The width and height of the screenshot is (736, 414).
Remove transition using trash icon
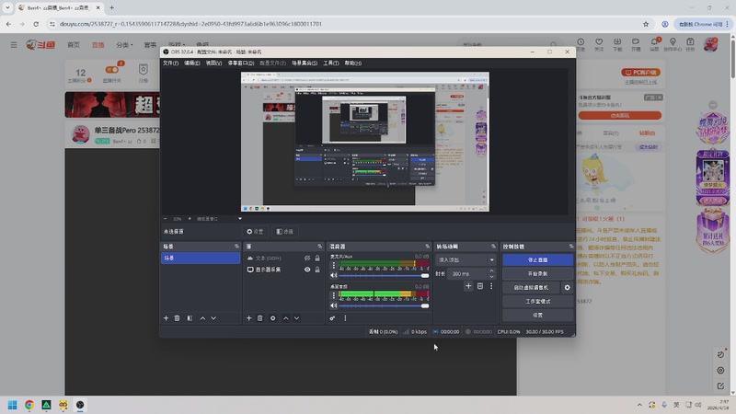tap(479, 286)
